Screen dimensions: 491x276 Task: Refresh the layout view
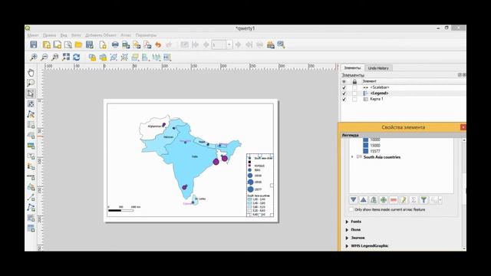tap(77, 58)
